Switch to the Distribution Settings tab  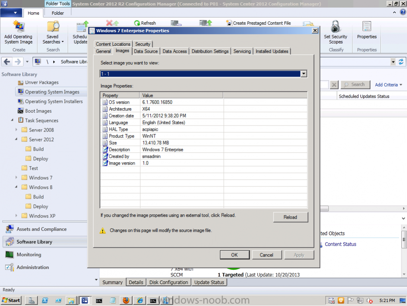[x=210, y=51]
